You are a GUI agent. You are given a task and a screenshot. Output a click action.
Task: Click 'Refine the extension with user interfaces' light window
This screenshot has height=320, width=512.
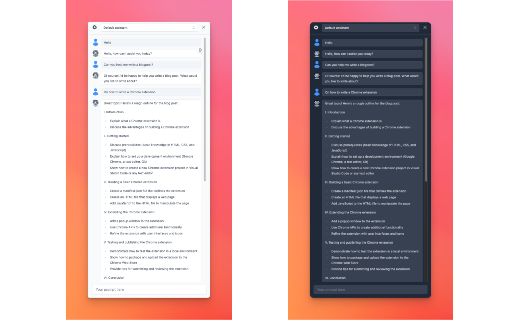146,234
